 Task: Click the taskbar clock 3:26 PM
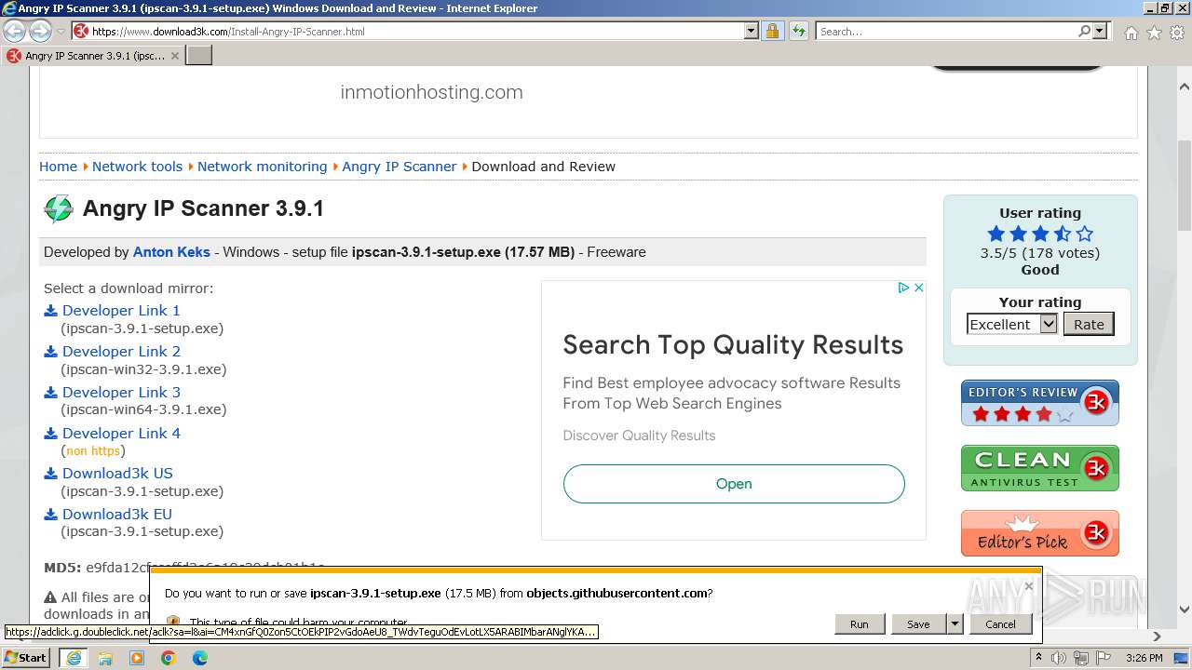pos(1144,658)
